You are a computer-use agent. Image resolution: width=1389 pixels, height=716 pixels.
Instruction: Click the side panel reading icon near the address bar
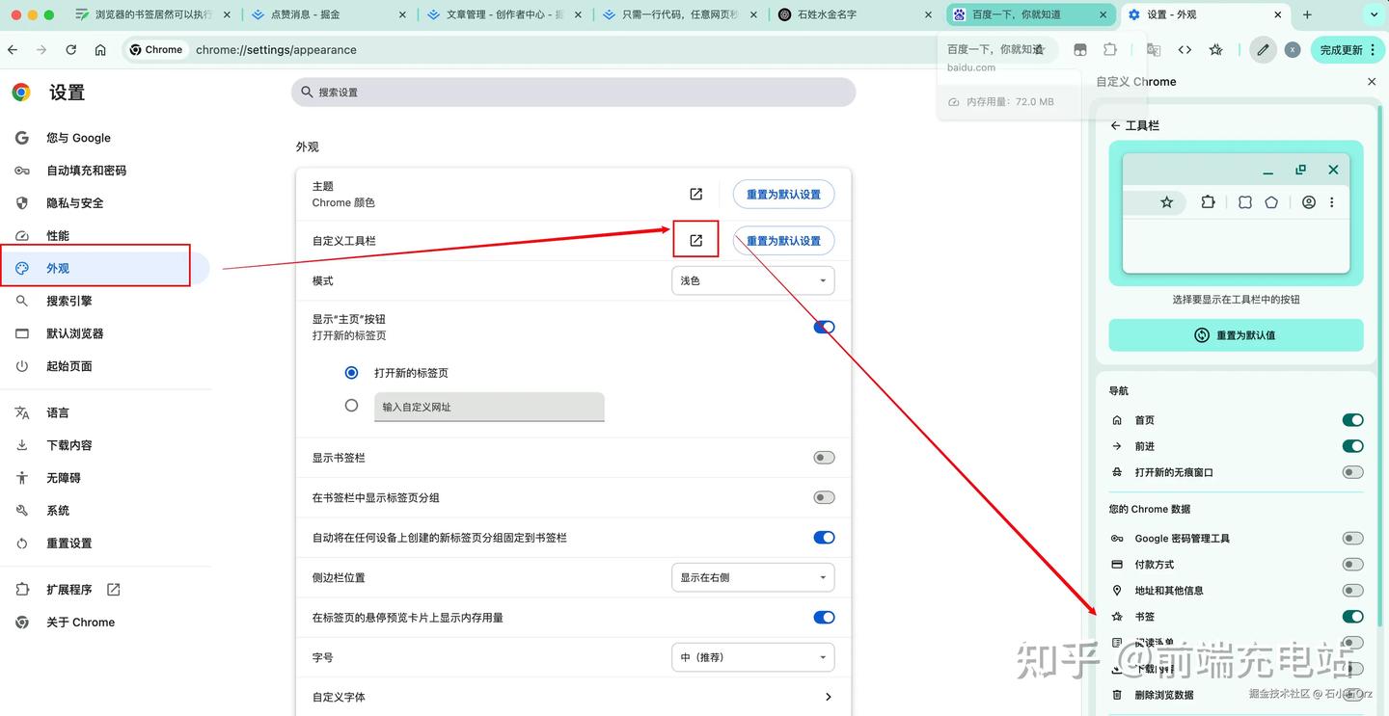pos(1080,49)
